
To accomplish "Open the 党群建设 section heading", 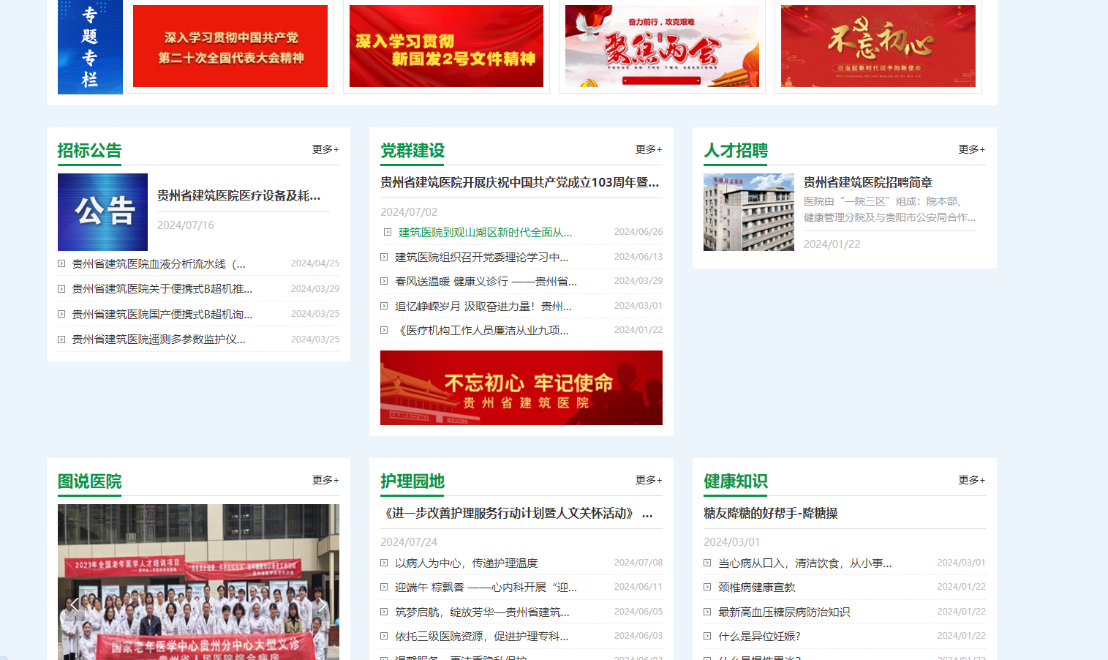I will (412, 151).
